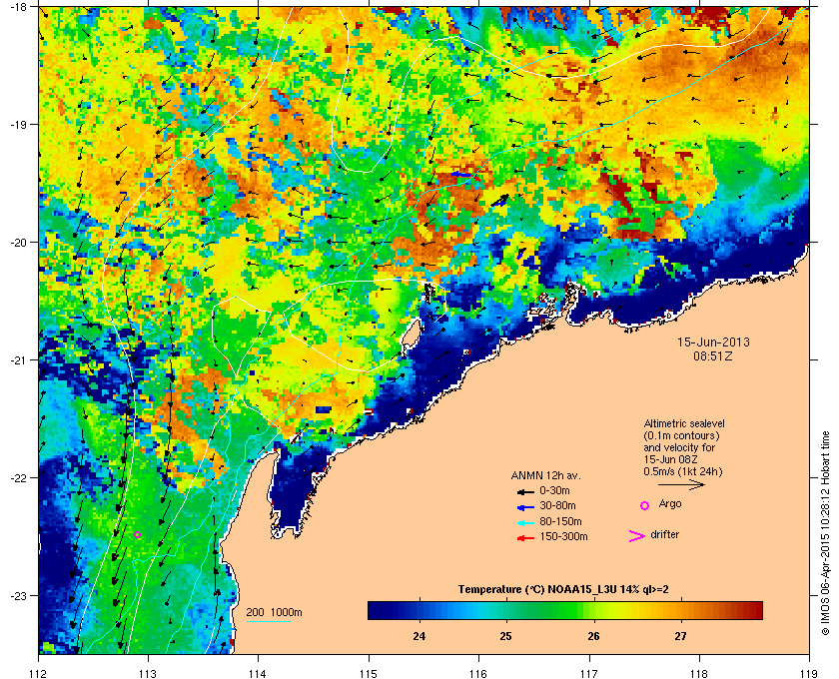
Task: Click the IMOS copyright timestamp text
Action: [x=825, y=532]
